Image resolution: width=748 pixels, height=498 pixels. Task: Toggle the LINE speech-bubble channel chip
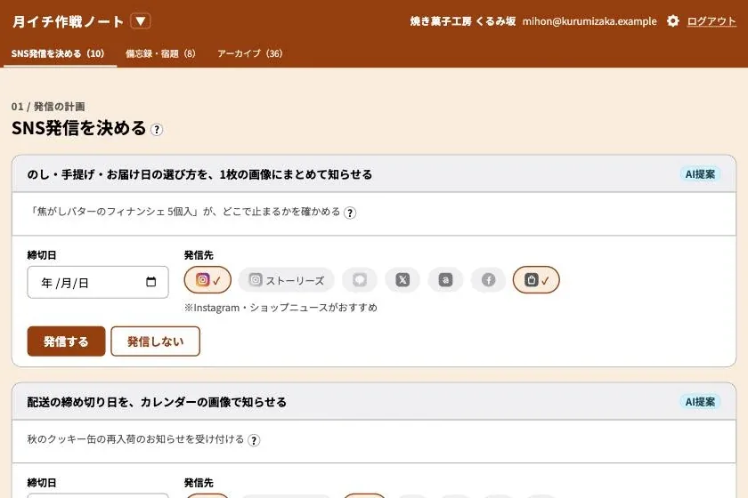tap(360, 280)
